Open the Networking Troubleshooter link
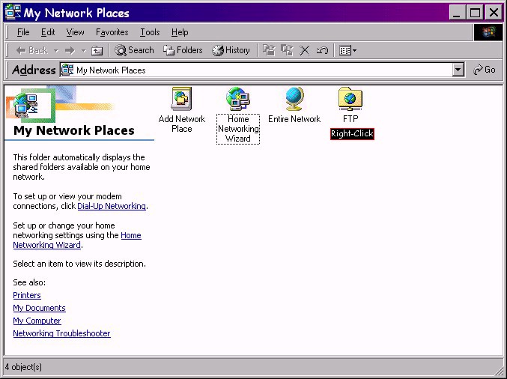This screenshot has height=379, width=507. click(x=61, y=333)
